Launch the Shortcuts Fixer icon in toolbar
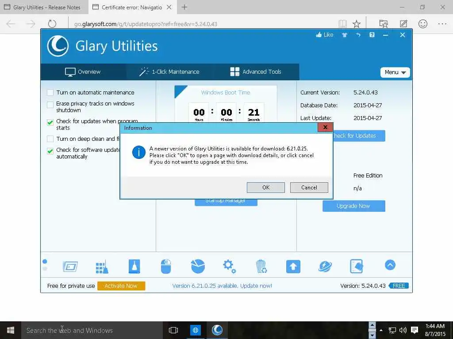453x339 pixels. pos(134,266)
